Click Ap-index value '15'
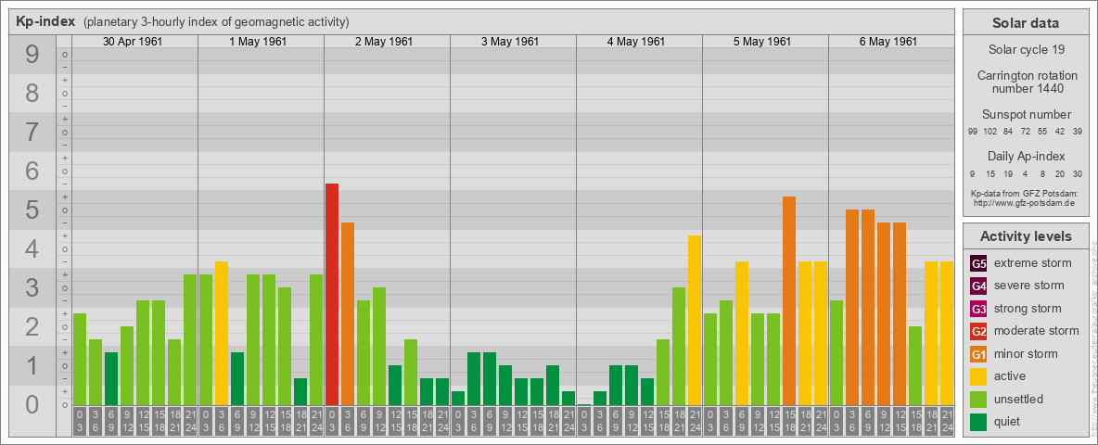 click(x=990, y=173)
